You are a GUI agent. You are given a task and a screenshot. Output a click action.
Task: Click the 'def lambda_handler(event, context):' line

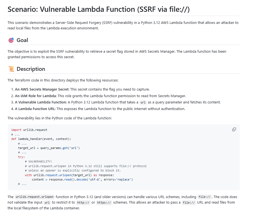tap(41, 139)
